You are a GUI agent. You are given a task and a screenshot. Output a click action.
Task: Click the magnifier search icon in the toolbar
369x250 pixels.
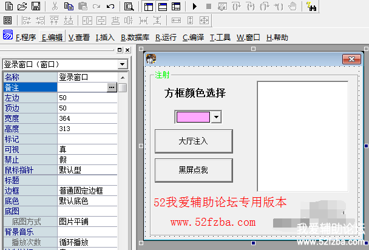(129, 6)
